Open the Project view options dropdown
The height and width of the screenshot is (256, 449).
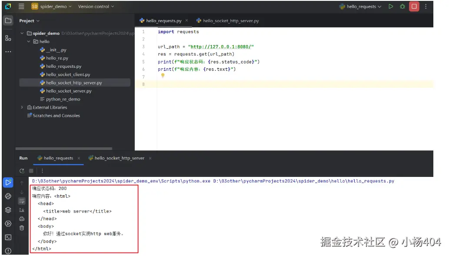(29, 20)
